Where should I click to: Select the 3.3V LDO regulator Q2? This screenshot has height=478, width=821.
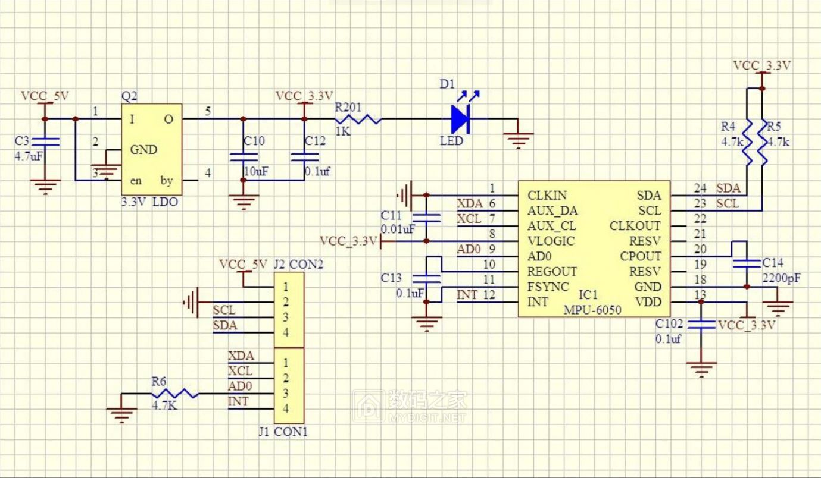click(151, 149)
